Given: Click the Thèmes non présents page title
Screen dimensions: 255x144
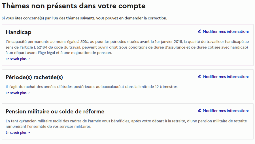Looking at the screenshot, I should [74, 6].
